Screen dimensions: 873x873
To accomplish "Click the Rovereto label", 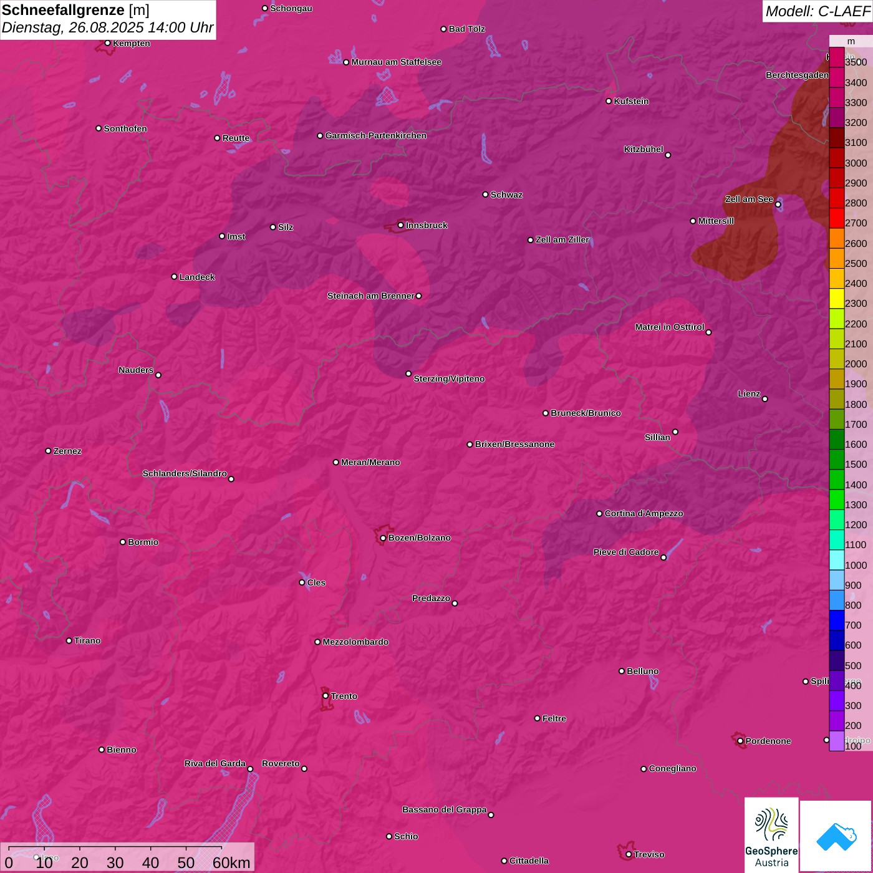I will click(281, 763).
